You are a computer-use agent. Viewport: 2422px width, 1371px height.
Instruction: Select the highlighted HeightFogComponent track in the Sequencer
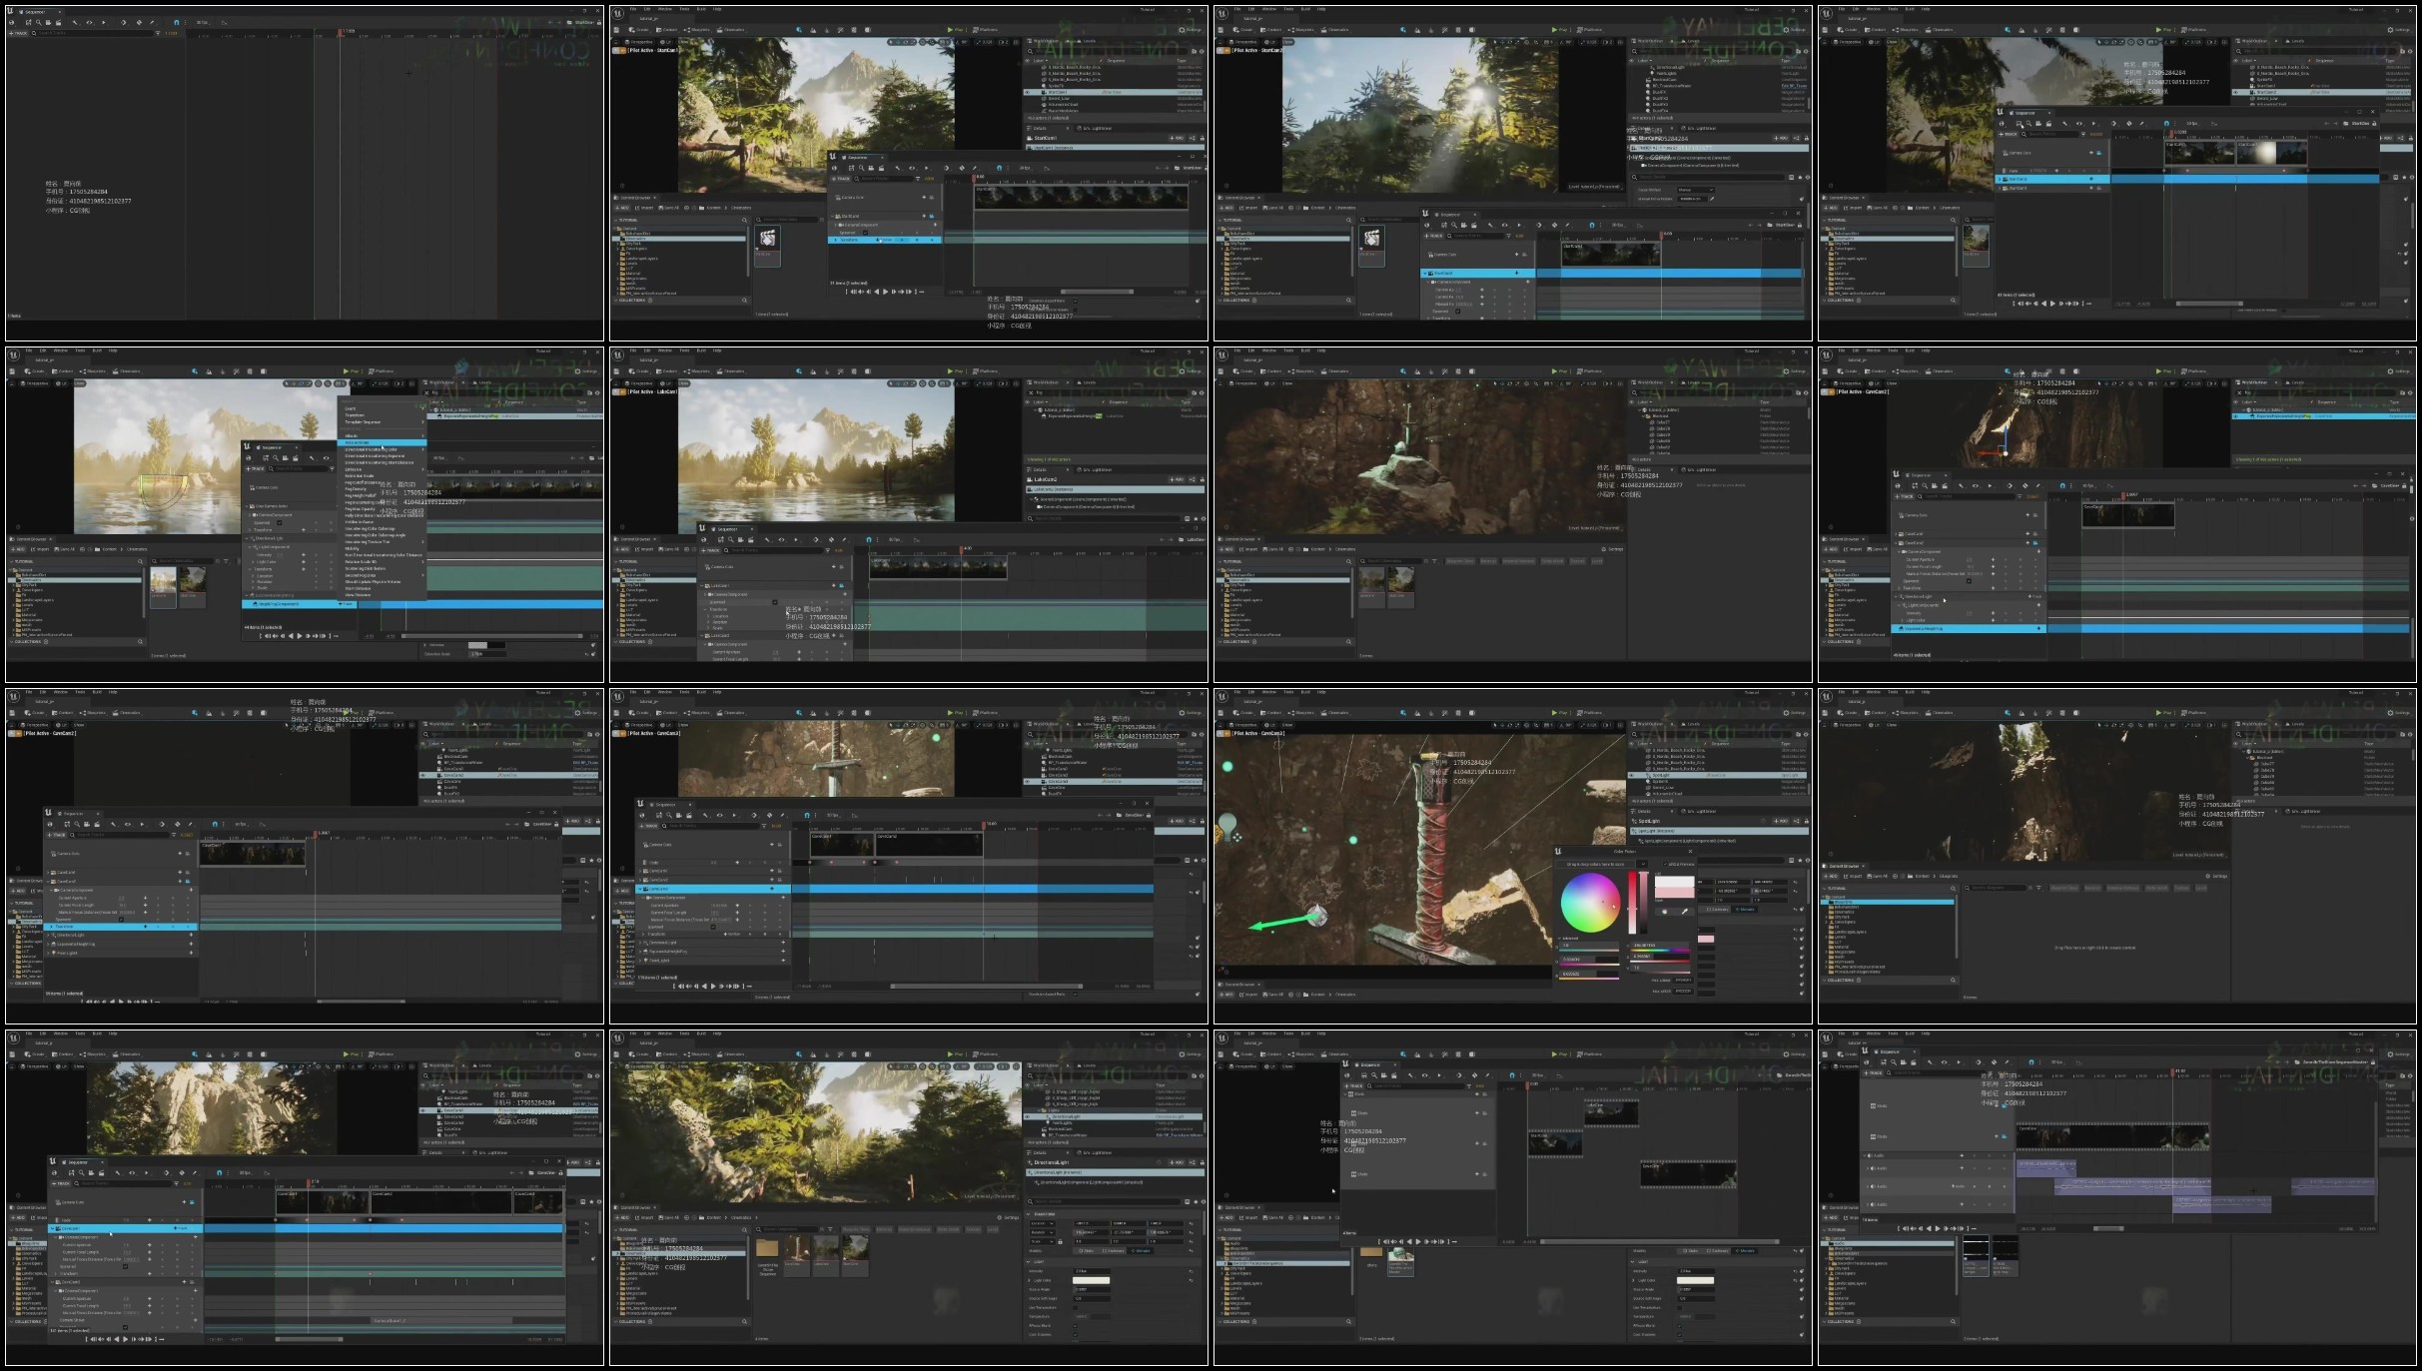click(x=300, y=604)
